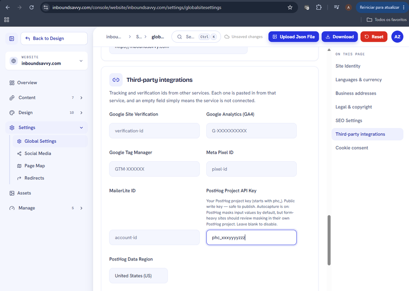The width and height of the screenshot is (409, 291).
Task: Open PostHog Data Region dropdown
Action: point(139,276)
